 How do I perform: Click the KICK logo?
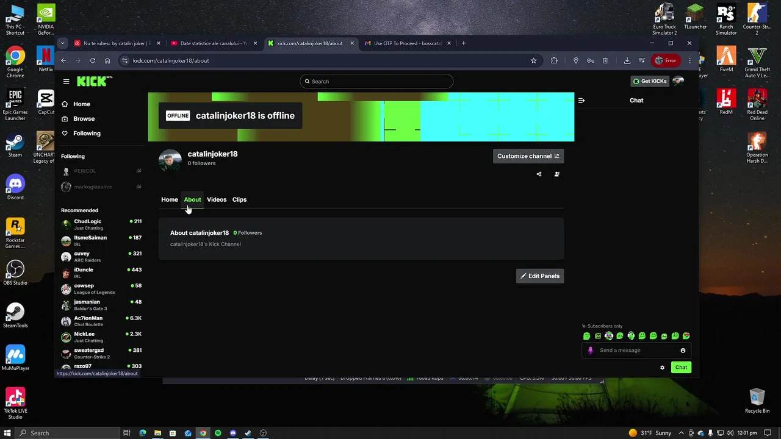(x=95, y=81)
